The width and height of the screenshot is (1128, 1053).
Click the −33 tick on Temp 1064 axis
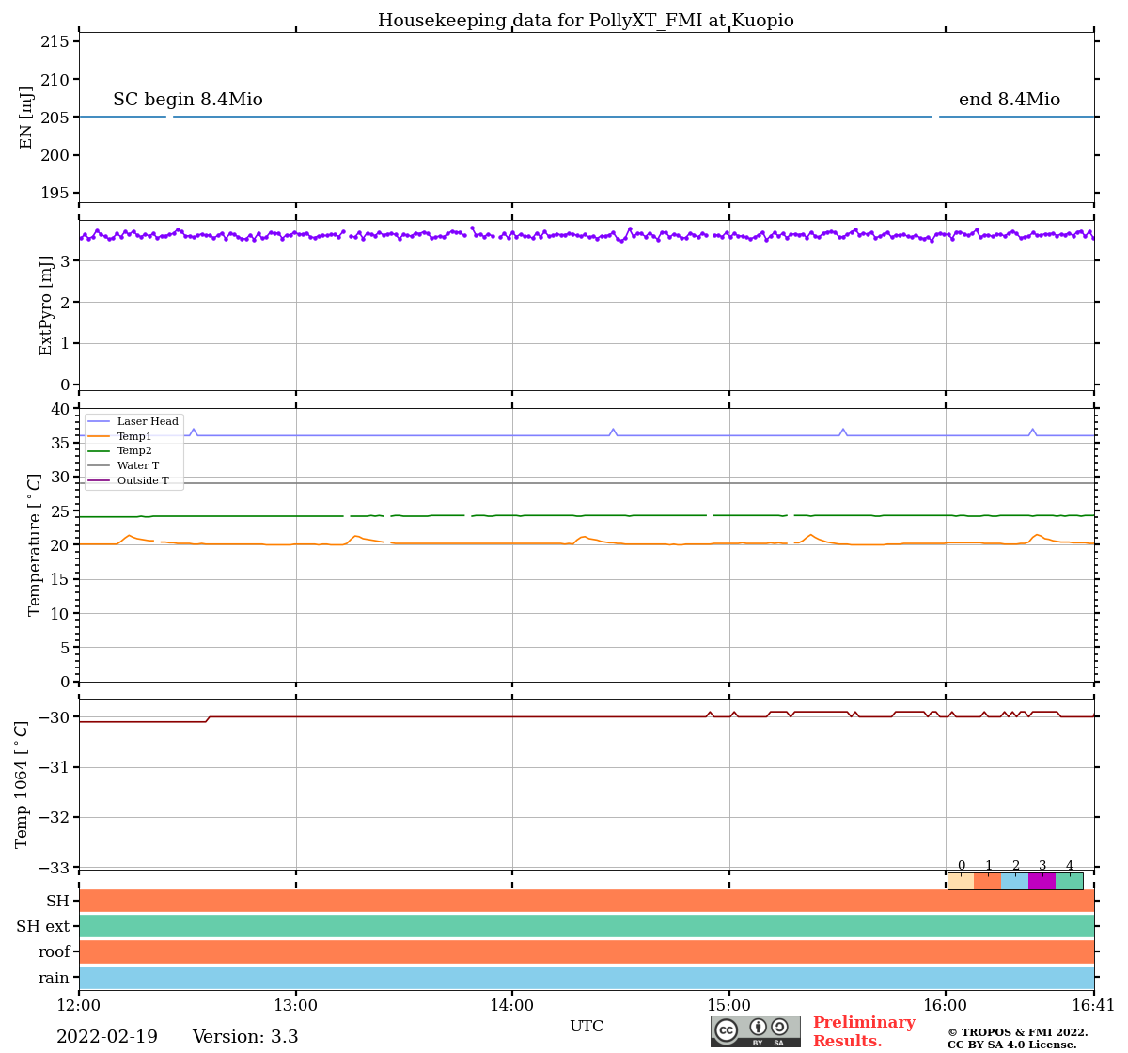[x=55, y=867]
